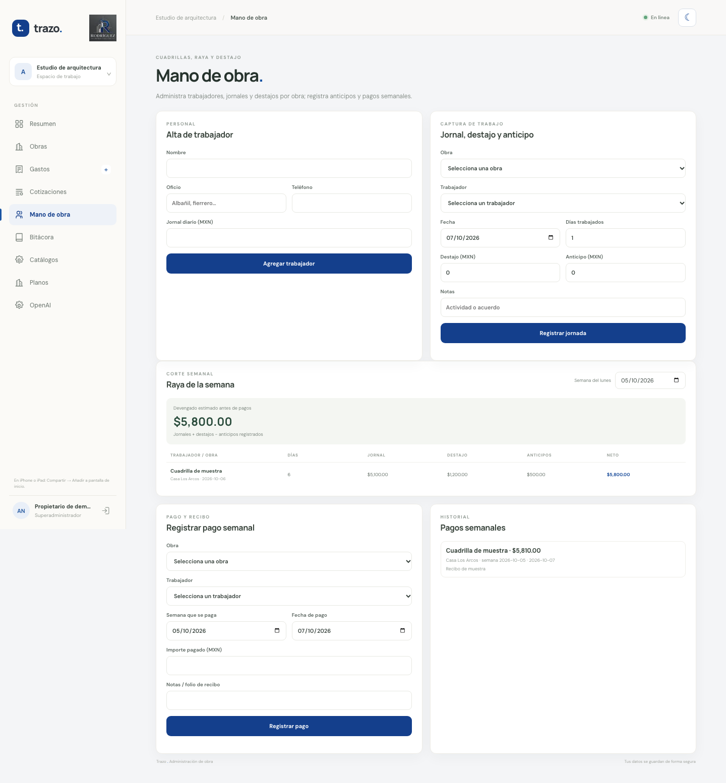Image resolution: width=726 pixels, height=783 pixels.
Task: Click the Estudio de arquitectura breadcrumb link
Action: tap(186, 18)
